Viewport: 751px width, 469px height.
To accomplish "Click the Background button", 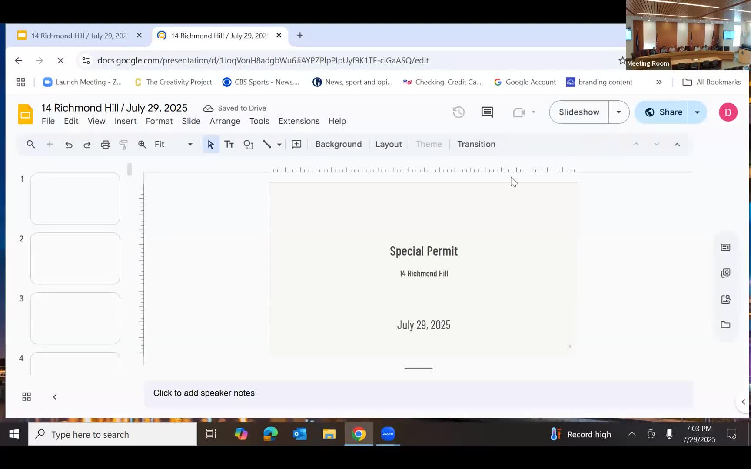I will tap(339, 144).
